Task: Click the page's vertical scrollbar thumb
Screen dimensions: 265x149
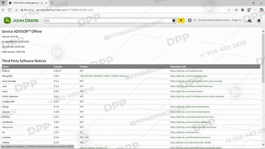Action: 263,58
